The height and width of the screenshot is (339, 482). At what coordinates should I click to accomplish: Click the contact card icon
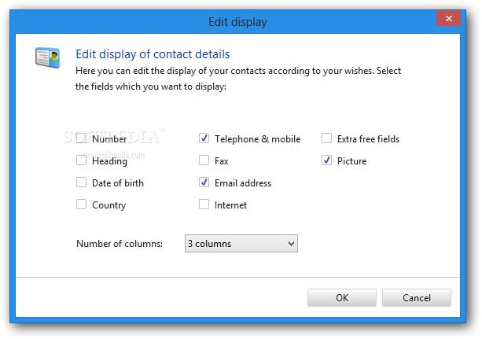[48, 57]
